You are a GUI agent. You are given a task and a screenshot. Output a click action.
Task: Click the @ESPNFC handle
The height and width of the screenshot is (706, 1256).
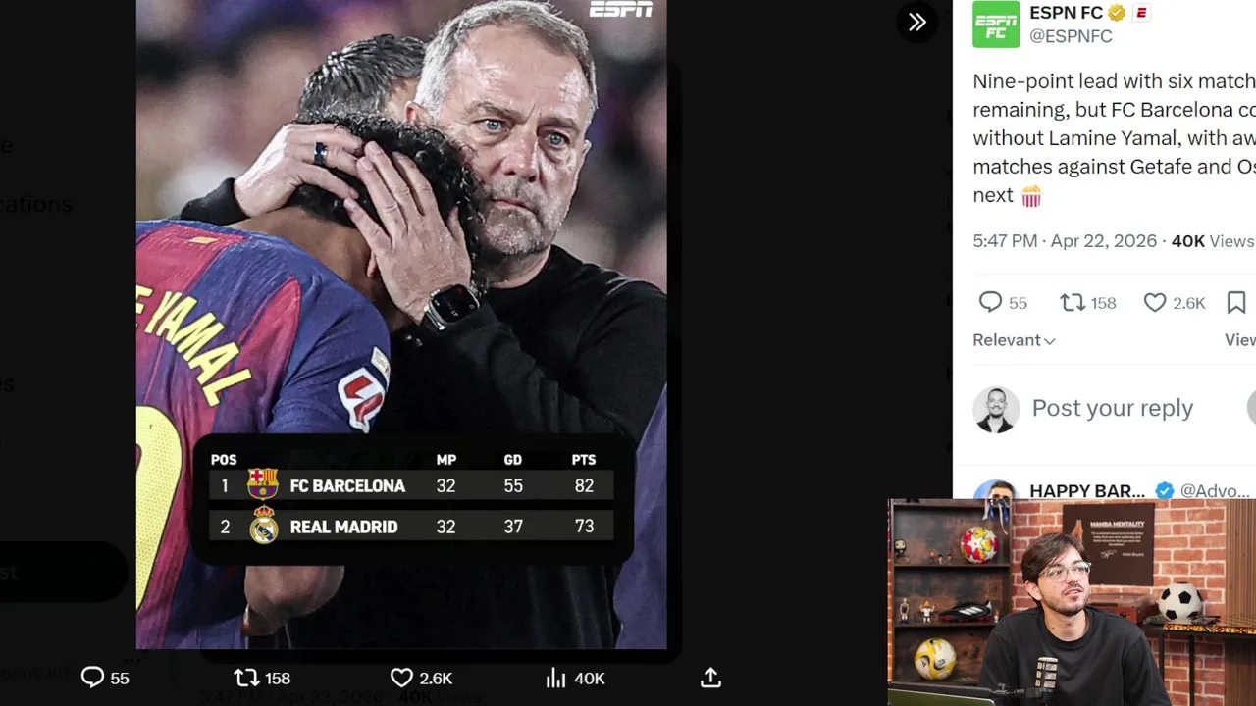click(1071, 36)
